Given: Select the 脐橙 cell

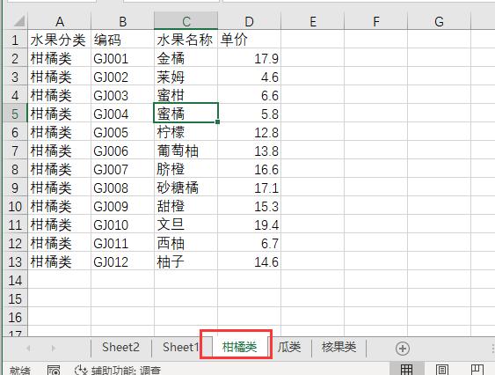Looking at the screenshot, I should [186, 169].
